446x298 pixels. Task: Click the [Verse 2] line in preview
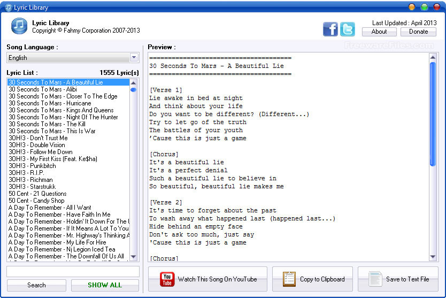click(166, 202)
